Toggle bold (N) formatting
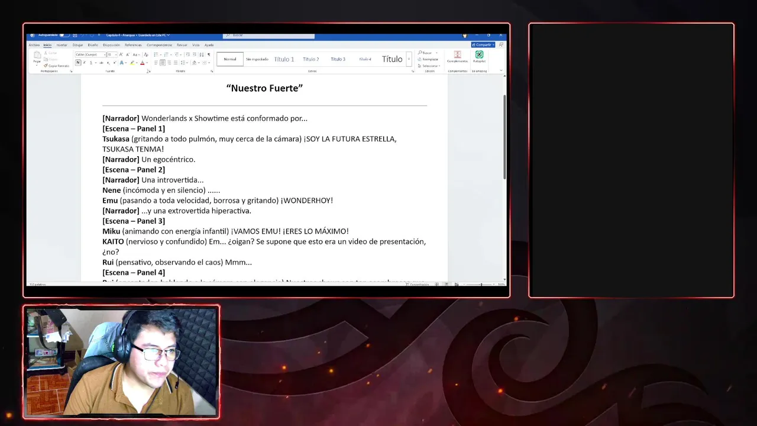757x426 pixels. coord(78,63)
